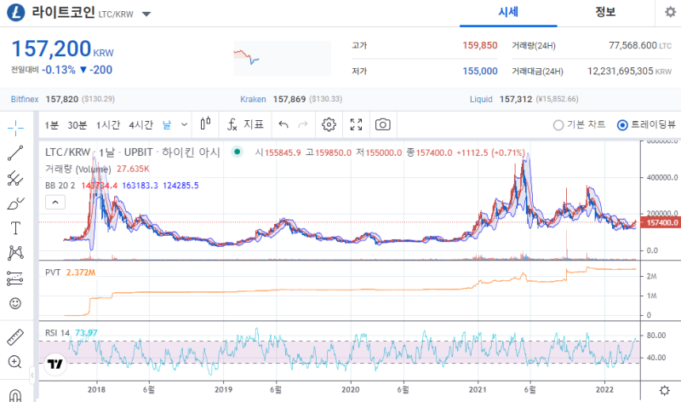
Task: Switch chart to fullscreen mode
Action: tap(356, 124)
